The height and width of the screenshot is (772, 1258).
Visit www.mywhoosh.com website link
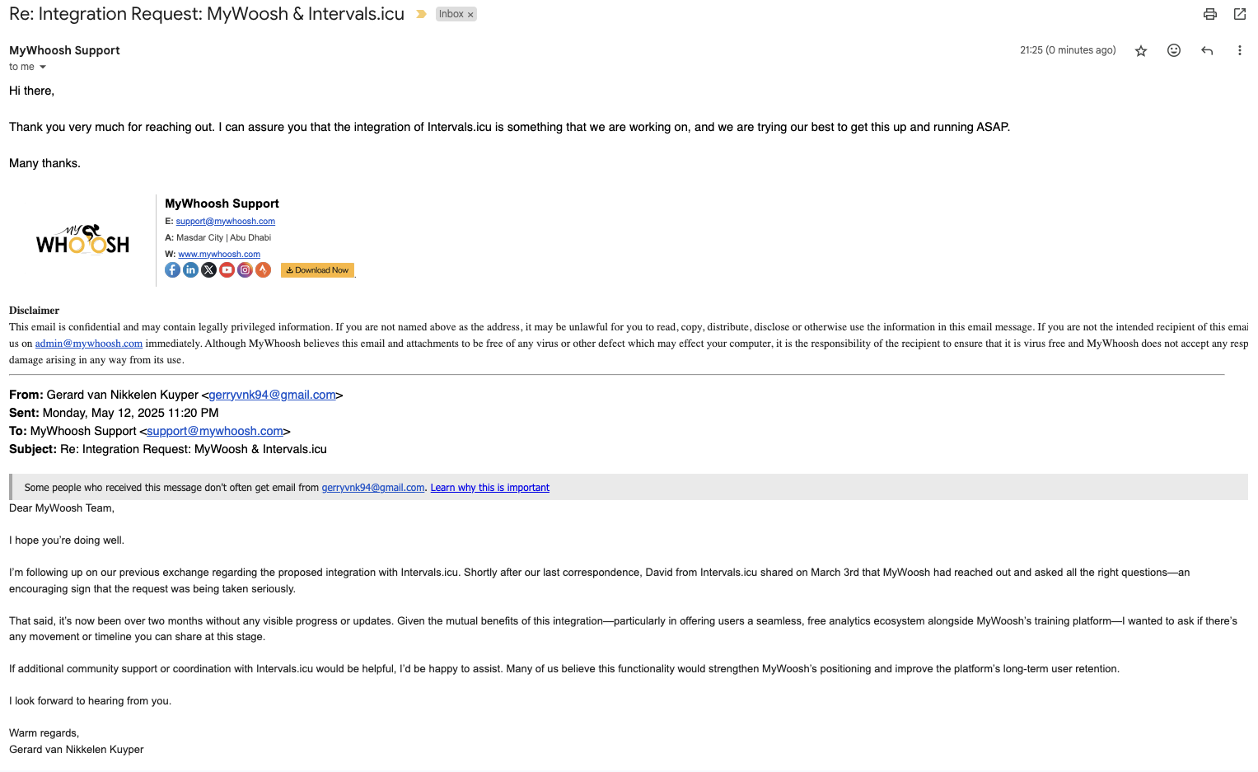point(219,254)
